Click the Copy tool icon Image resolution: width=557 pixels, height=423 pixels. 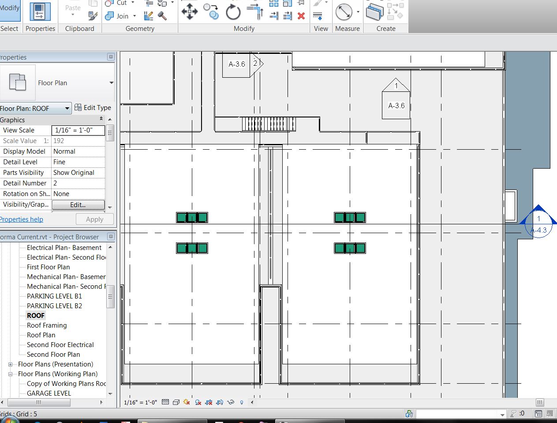(212, 12)
